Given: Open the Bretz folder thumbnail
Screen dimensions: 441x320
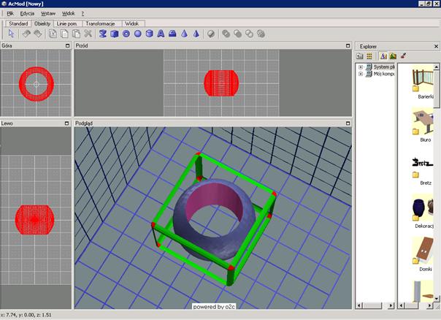Looking at the screenshot, I should [423, 169].
